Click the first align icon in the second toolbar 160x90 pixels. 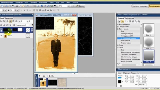click(34, 10)
